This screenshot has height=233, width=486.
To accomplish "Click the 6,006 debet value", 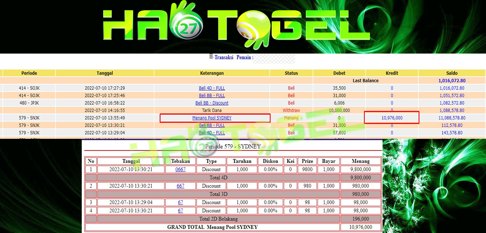I will (339, 103).
